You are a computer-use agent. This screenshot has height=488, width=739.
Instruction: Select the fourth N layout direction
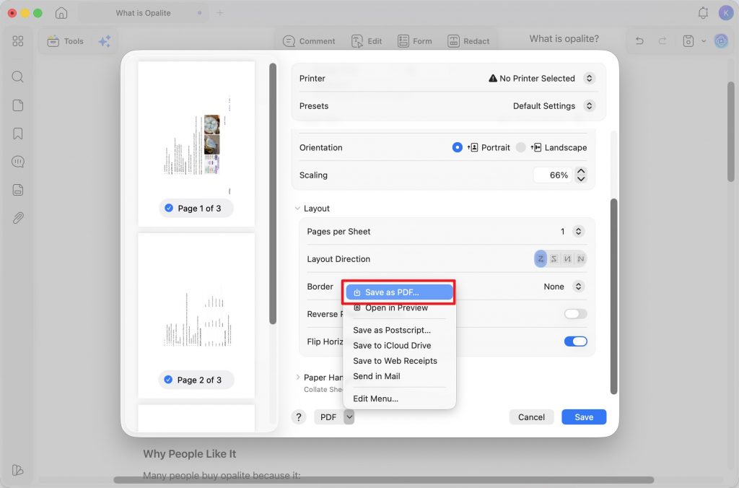tap(581, 259)
